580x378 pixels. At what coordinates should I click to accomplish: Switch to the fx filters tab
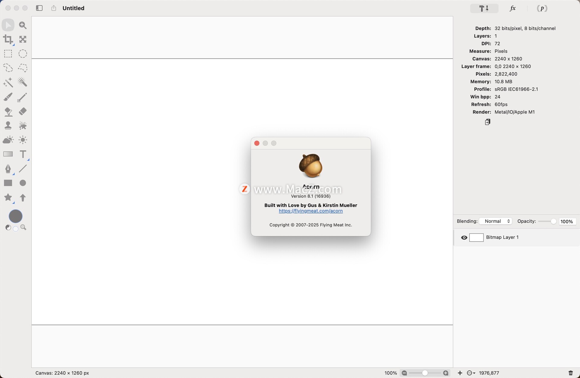pos(513,8)
